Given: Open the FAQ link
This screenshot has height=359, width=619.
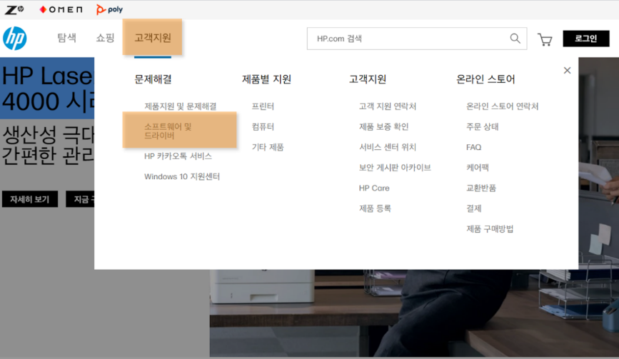Looking at the screenshot, I should [x=474, y=147].
